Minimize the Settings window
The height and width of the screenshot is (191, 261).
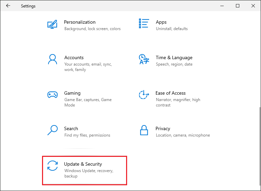(x=222, y=6)
